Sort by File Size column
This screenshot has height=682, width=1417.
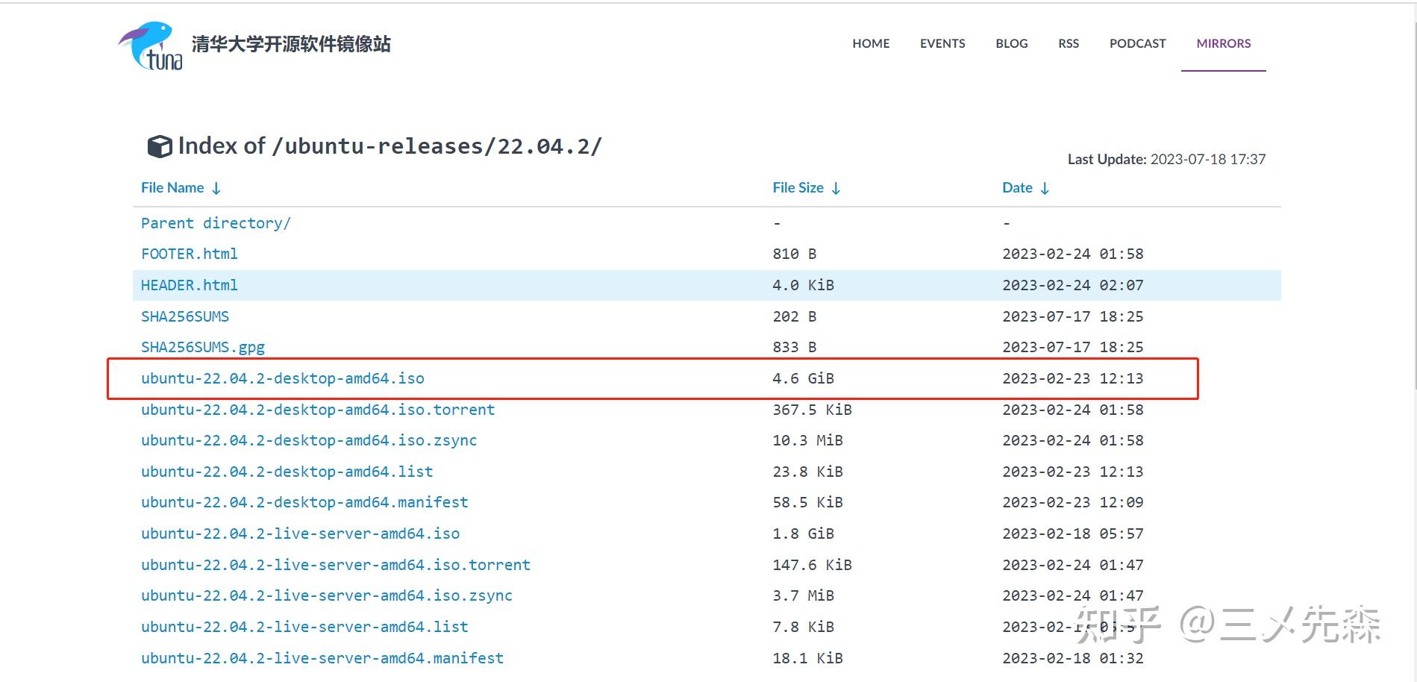pyautogui.click(x=807, y=188)
